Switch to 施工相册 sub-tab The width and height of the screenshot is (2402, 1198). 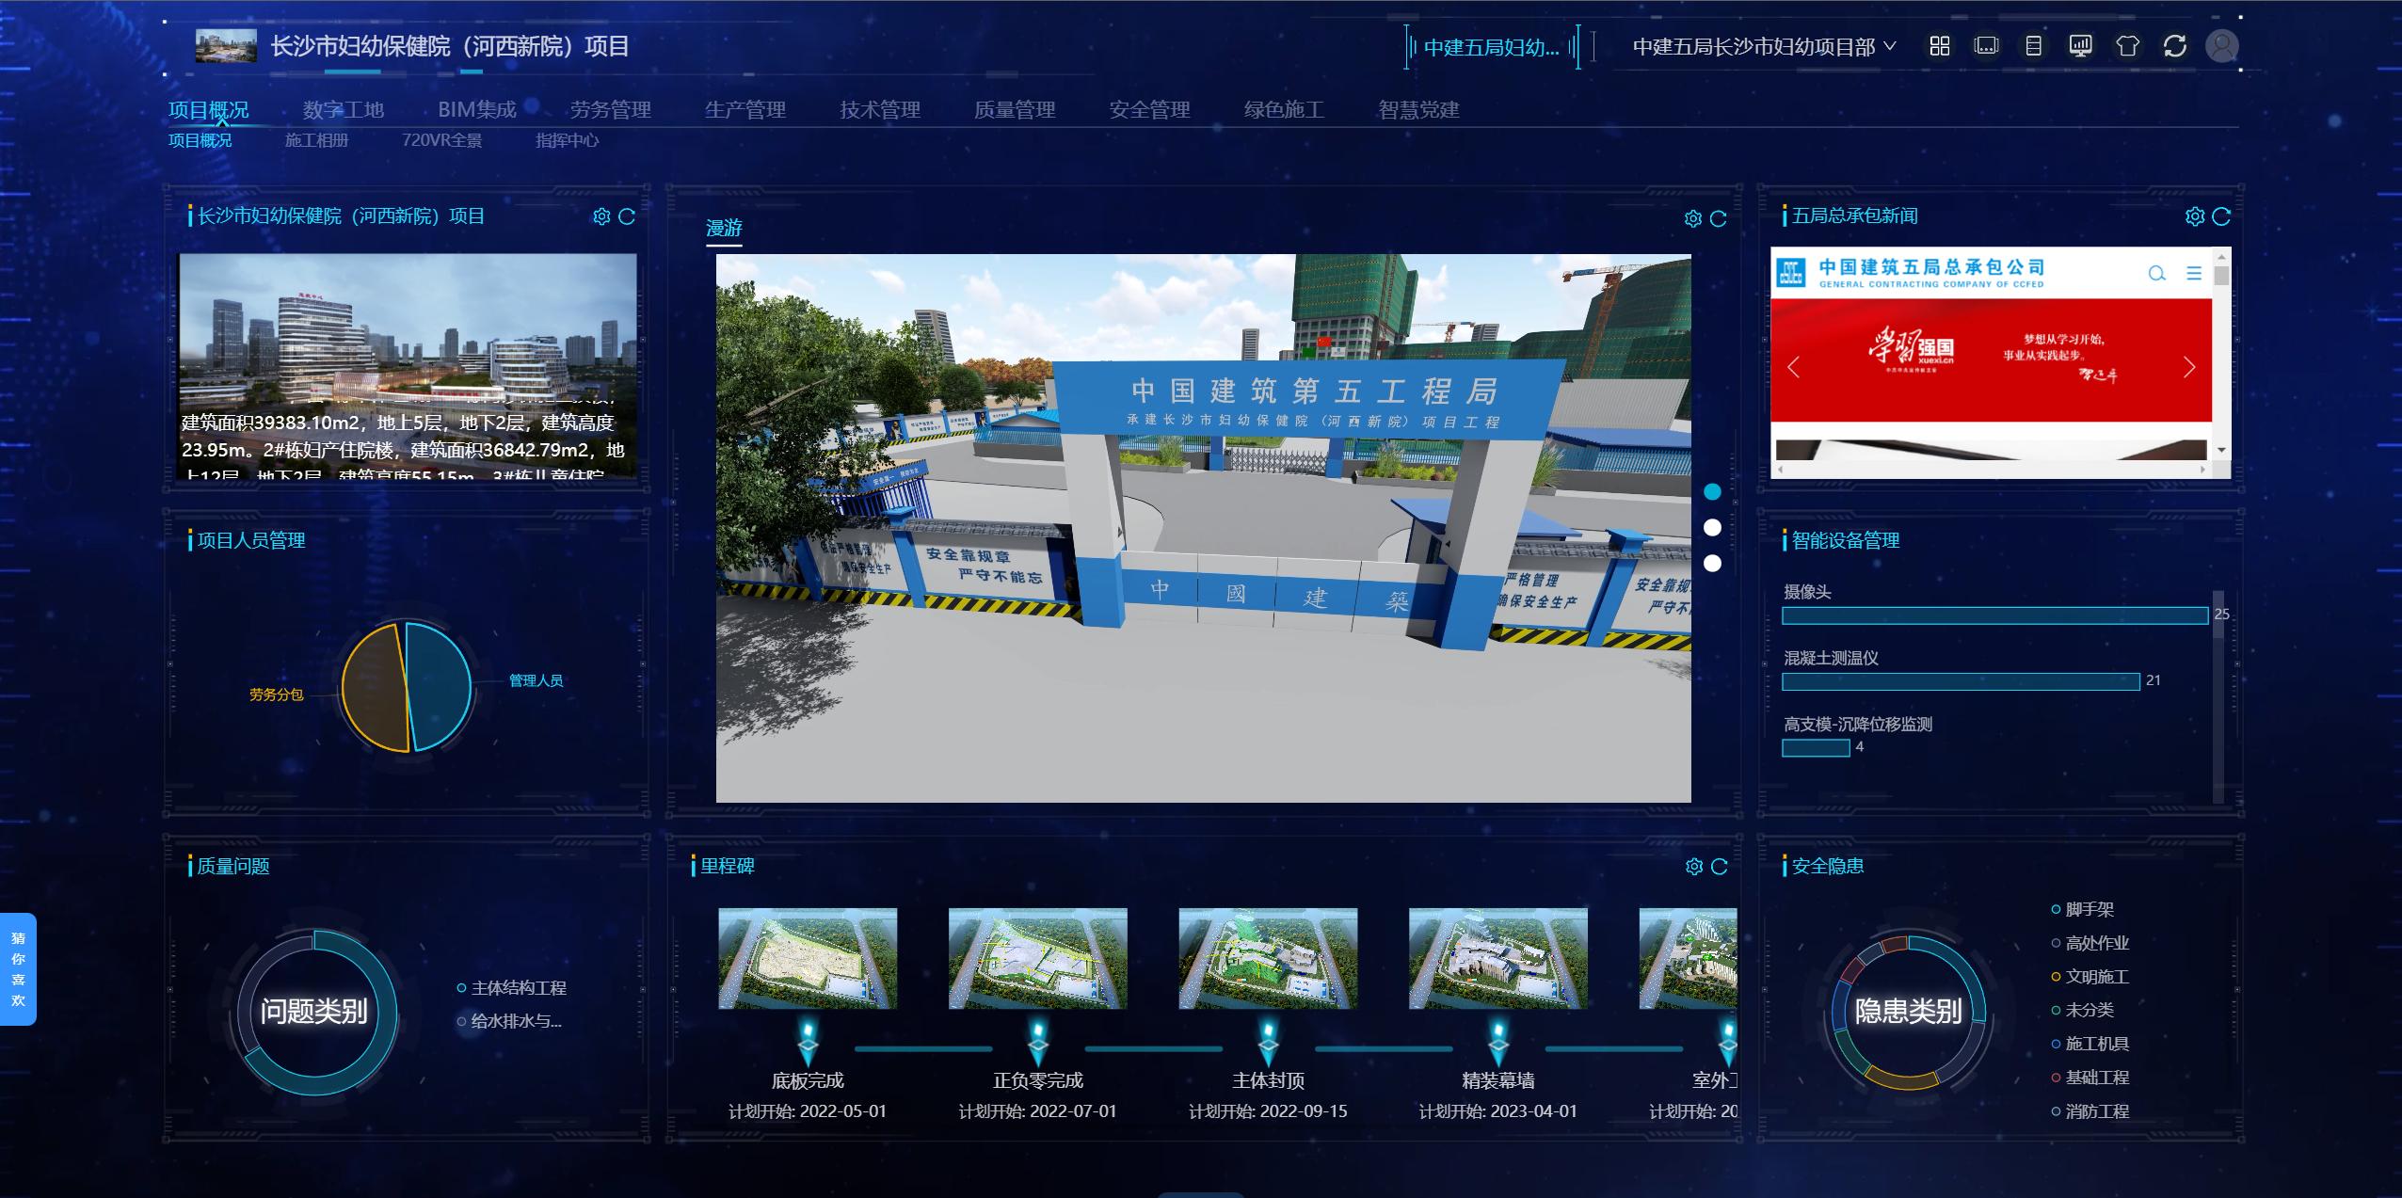[316, 140]
